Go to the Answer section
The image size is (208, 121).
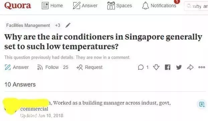click(85, 6)
